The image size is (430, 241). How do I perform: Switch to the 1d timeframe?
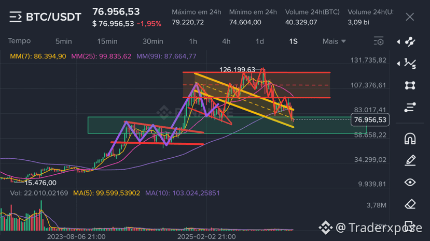point(260,41)
